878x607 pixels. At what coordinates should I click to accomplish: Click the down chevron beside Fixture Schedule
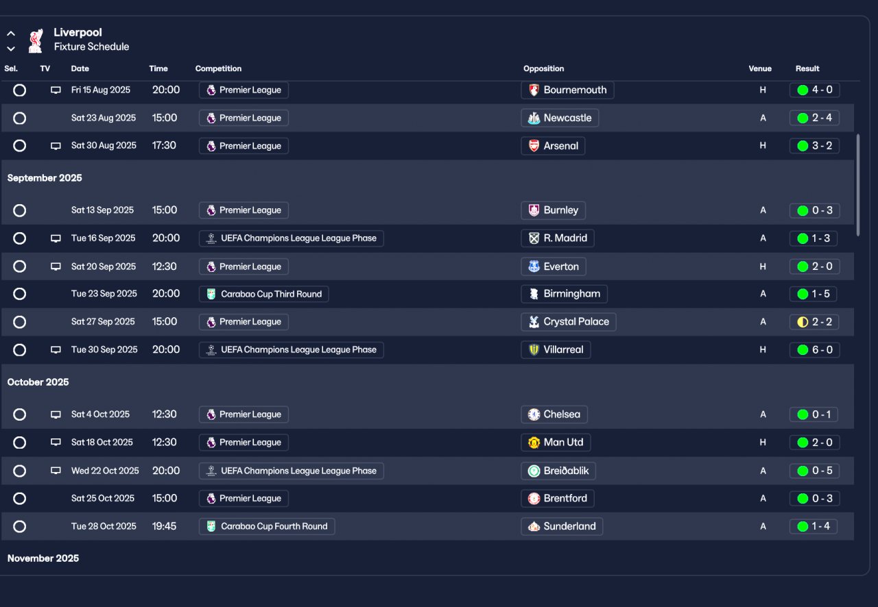[11, 49]
